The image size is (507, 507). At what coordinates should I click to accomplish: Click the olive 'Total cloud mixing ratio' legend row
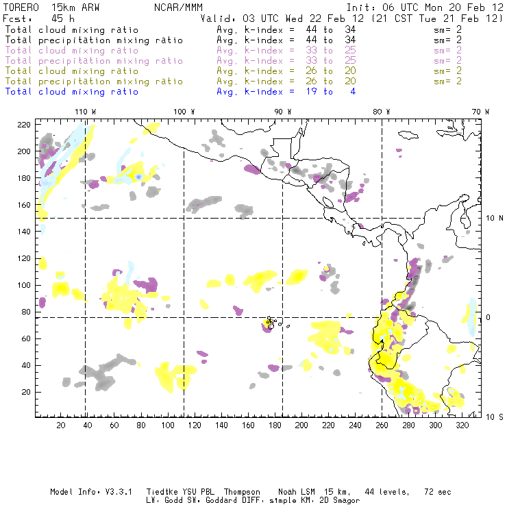234,71
